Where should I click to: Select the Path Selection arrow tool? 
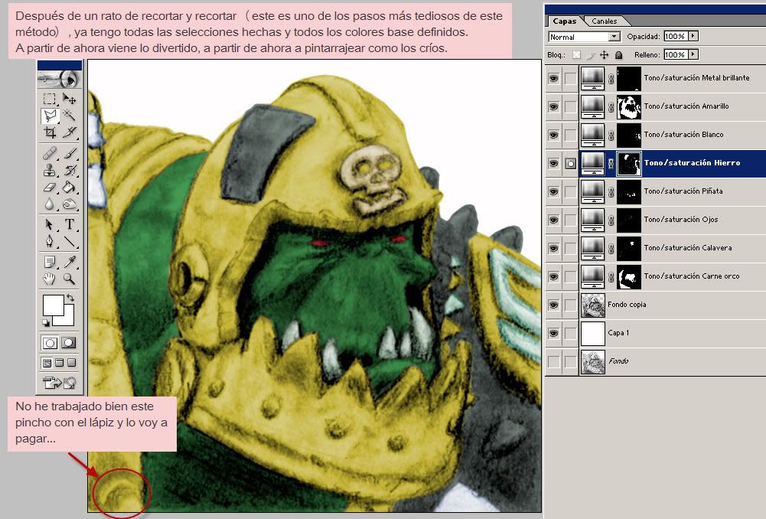coord(49,224)
